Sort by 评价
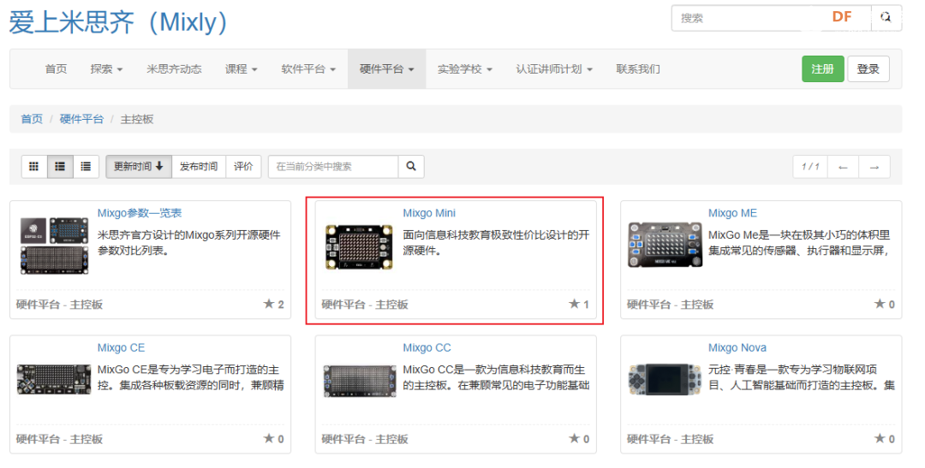 point(243,167)
